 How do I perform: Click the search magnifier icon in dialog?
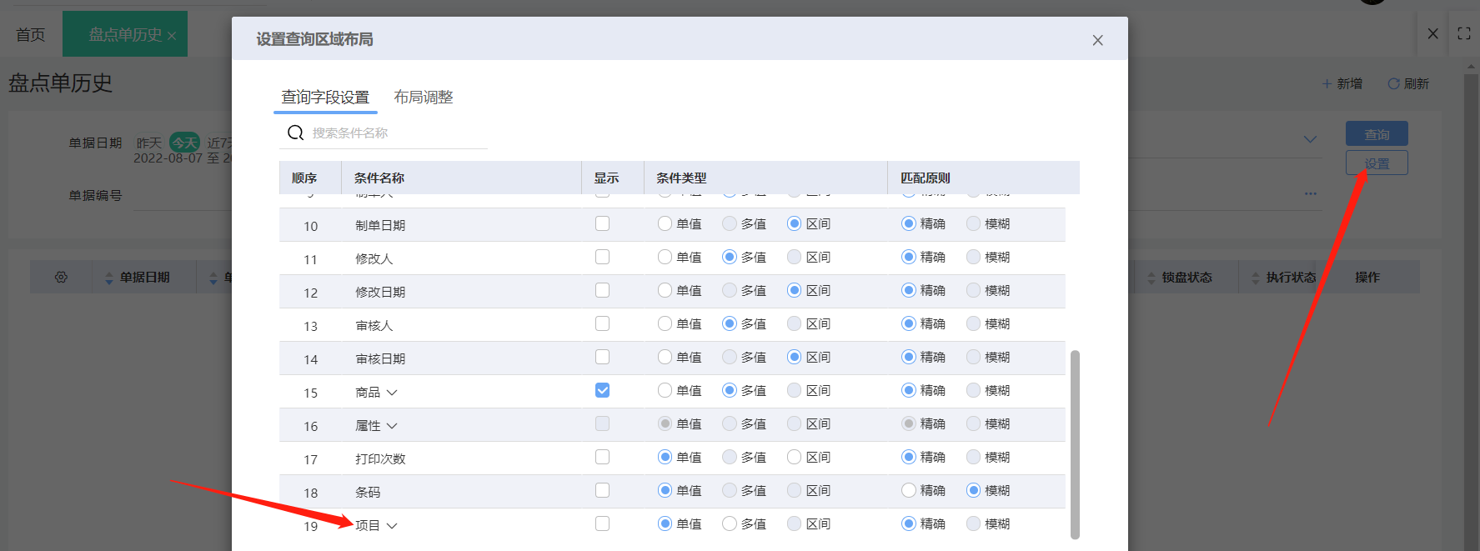(295, 133)
